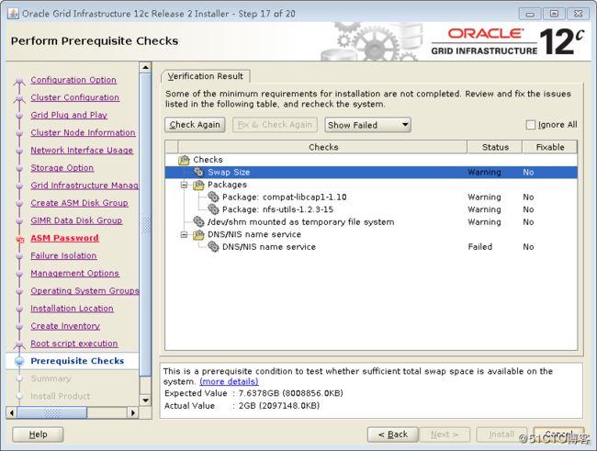
Task: Click the Packages folder icon
Action: (198, 185)
